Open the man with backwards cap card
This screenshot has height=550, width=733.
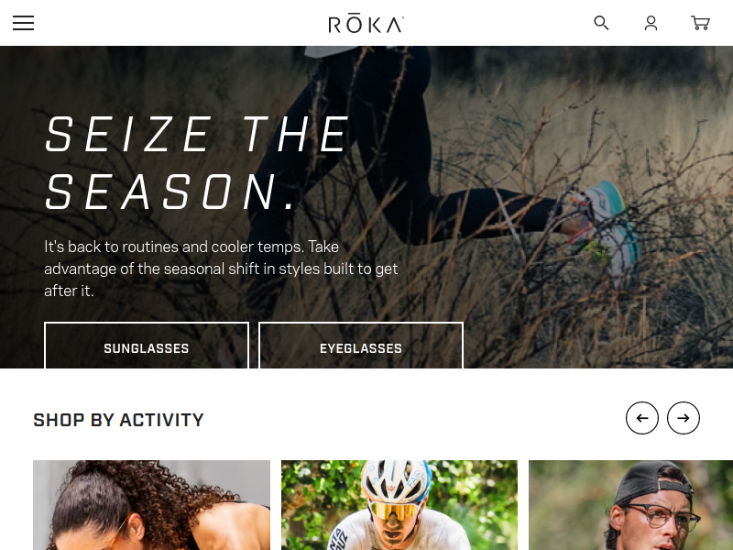[630, 505]
